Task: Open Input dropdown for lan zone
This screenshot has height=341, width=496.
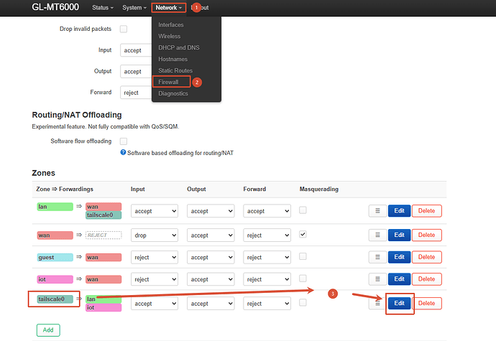Action: tap(155, 211)
